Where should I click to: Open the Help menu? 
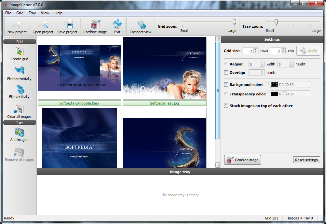click(58, 13)
